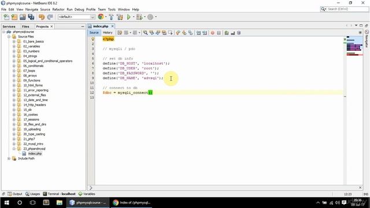Click the New File toolbar icon

pos(6,17)
